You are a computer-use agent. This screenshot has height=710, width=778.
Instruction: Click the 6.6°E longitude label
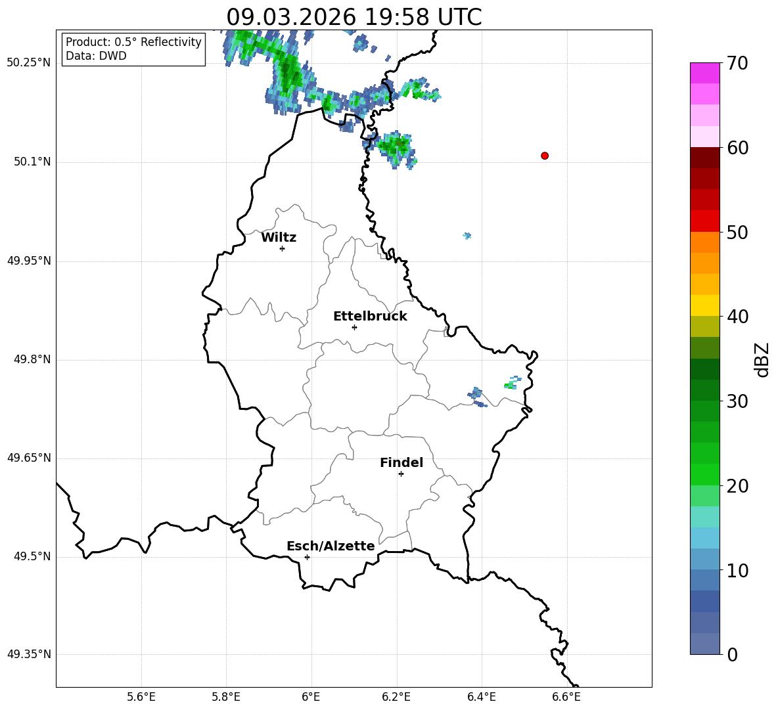click(566, 697)
